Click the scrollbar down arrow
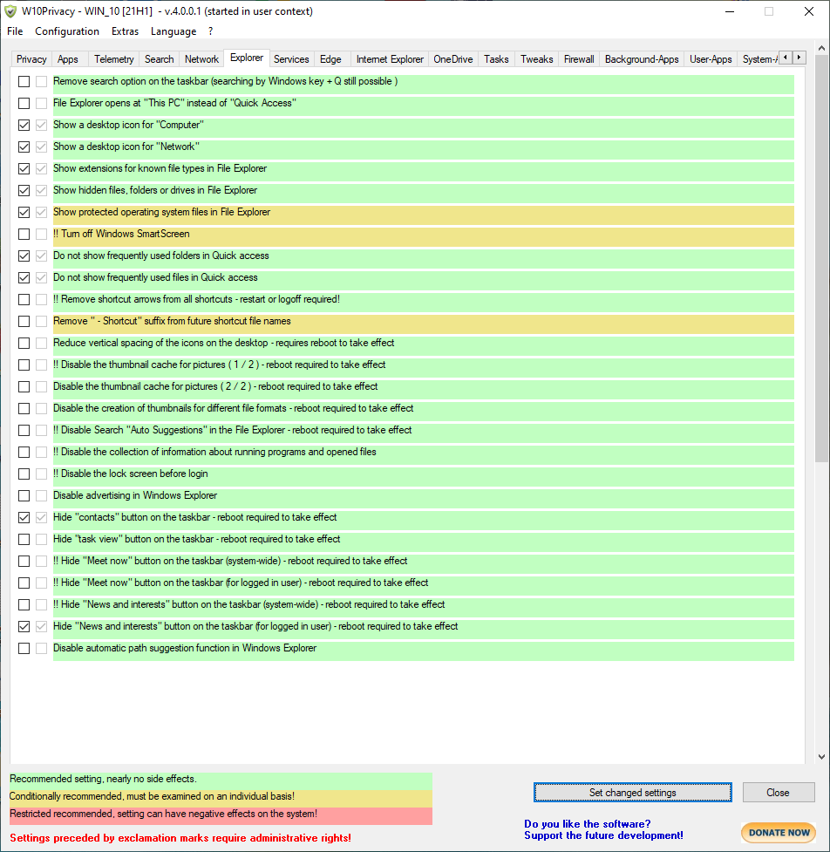 coord(821,756)
